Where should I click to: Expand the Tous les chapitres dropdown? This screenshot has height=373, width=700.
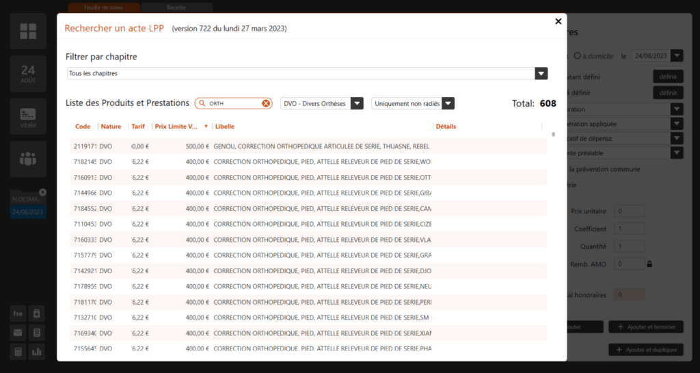point(541,74)
